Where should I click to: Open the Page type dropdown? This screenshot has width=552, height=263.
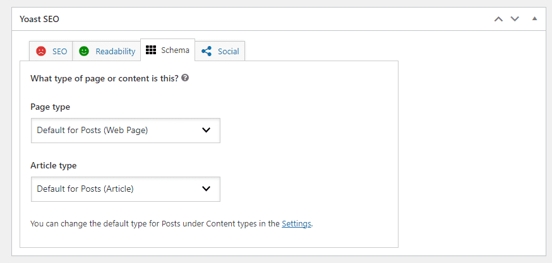(126, 131)
